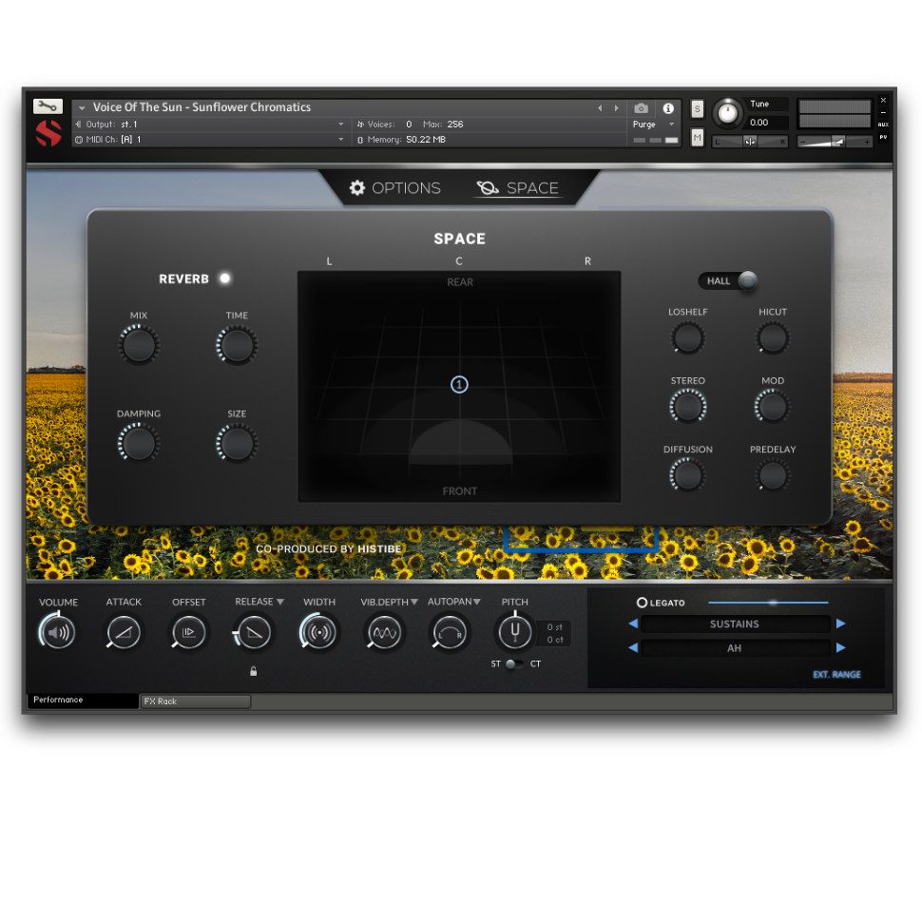The width and height of the screenshot is (922, 922).
Task: Click the camera snapshot icon
Action: pyautogui.click(x=641, y=108)
